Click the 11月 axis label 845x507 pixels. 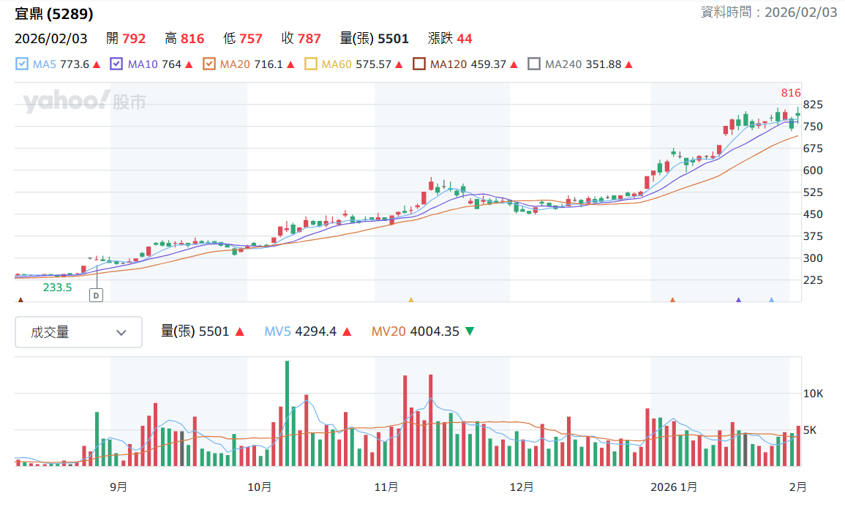pos(386,487)
